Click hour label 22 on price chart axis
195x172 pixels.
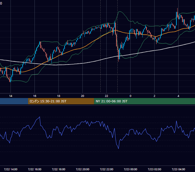[107, 96]
